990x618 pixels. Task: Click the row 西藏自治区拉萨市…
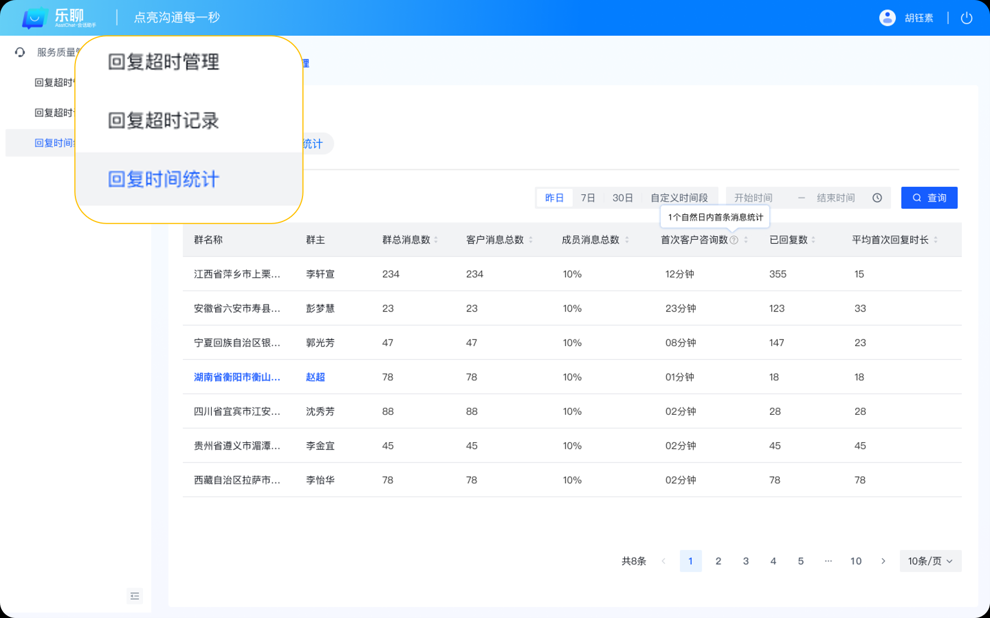click(572, 480)
